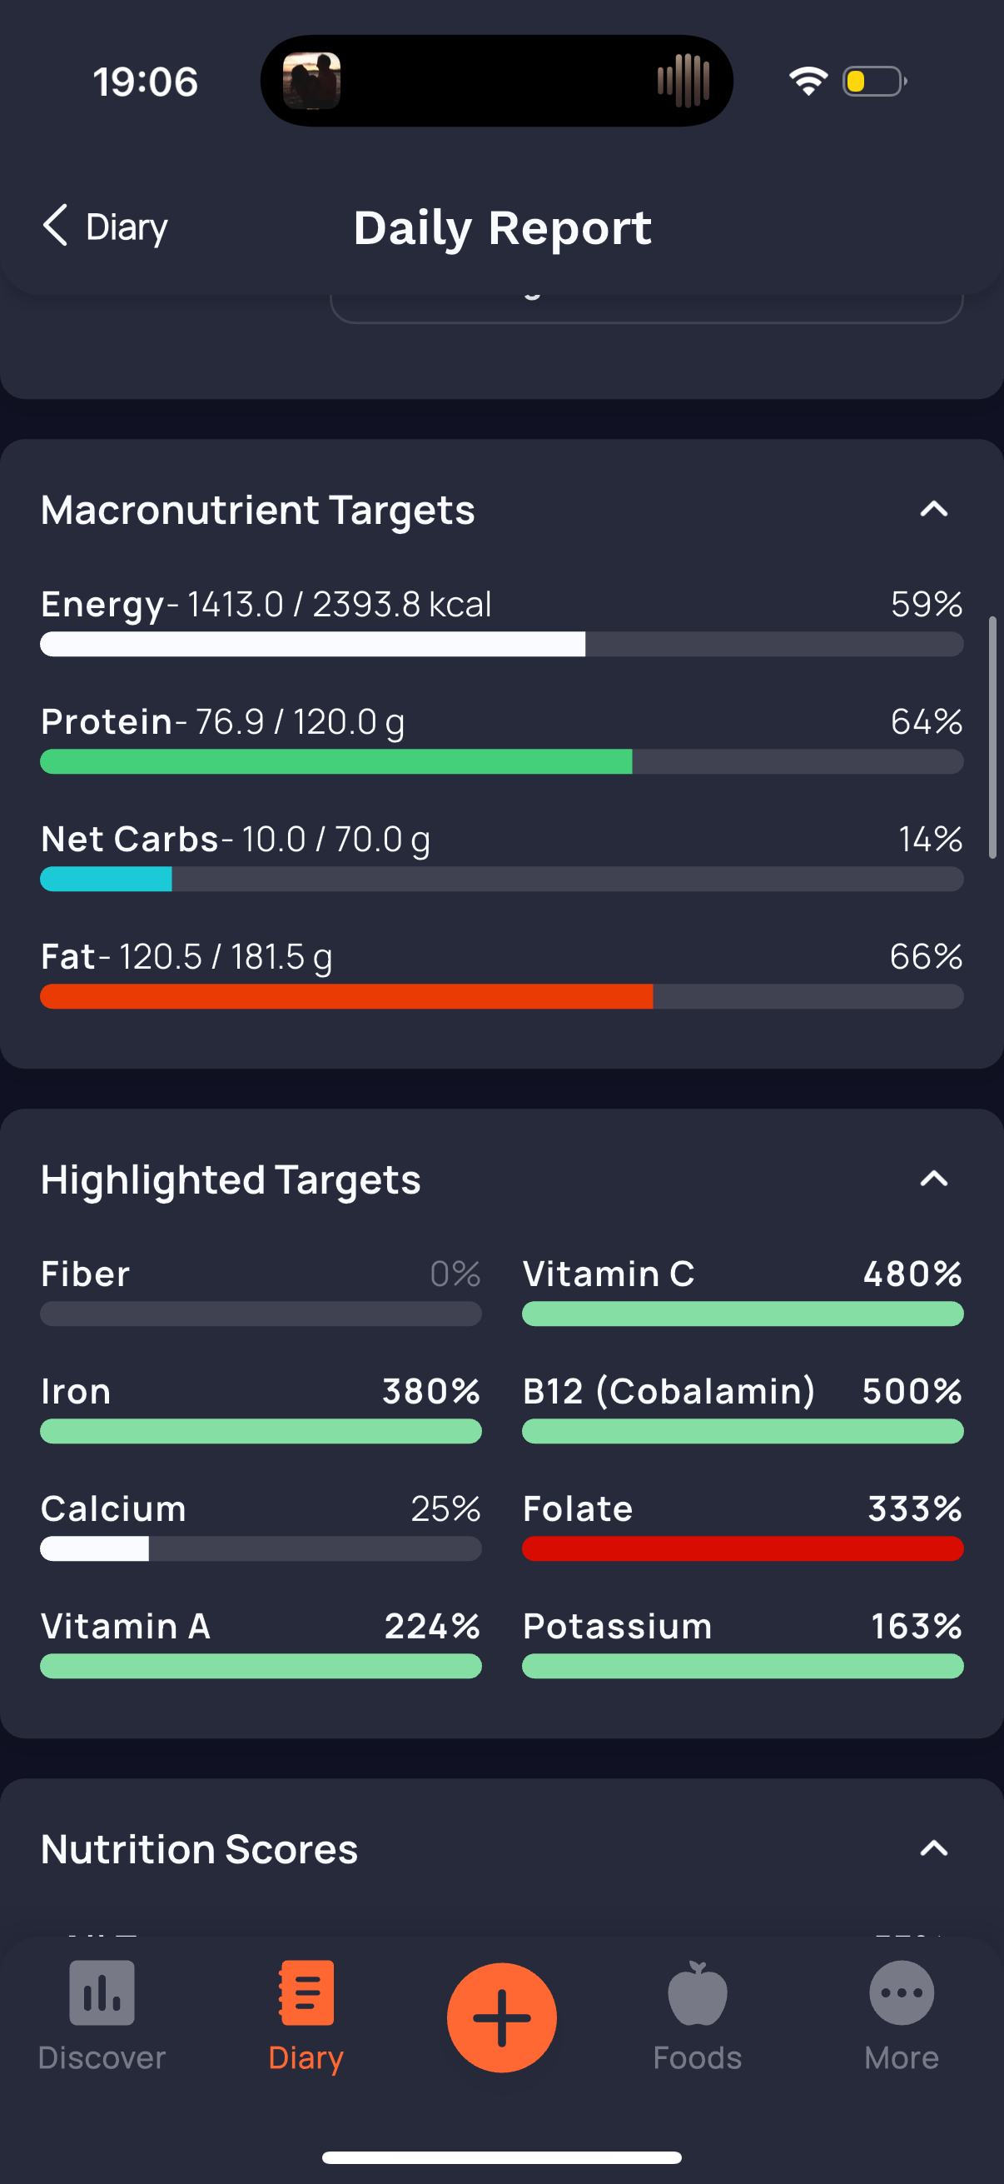Open the Fat target row
Viewport: 1004px width, 2184px height.
[501, 973]
